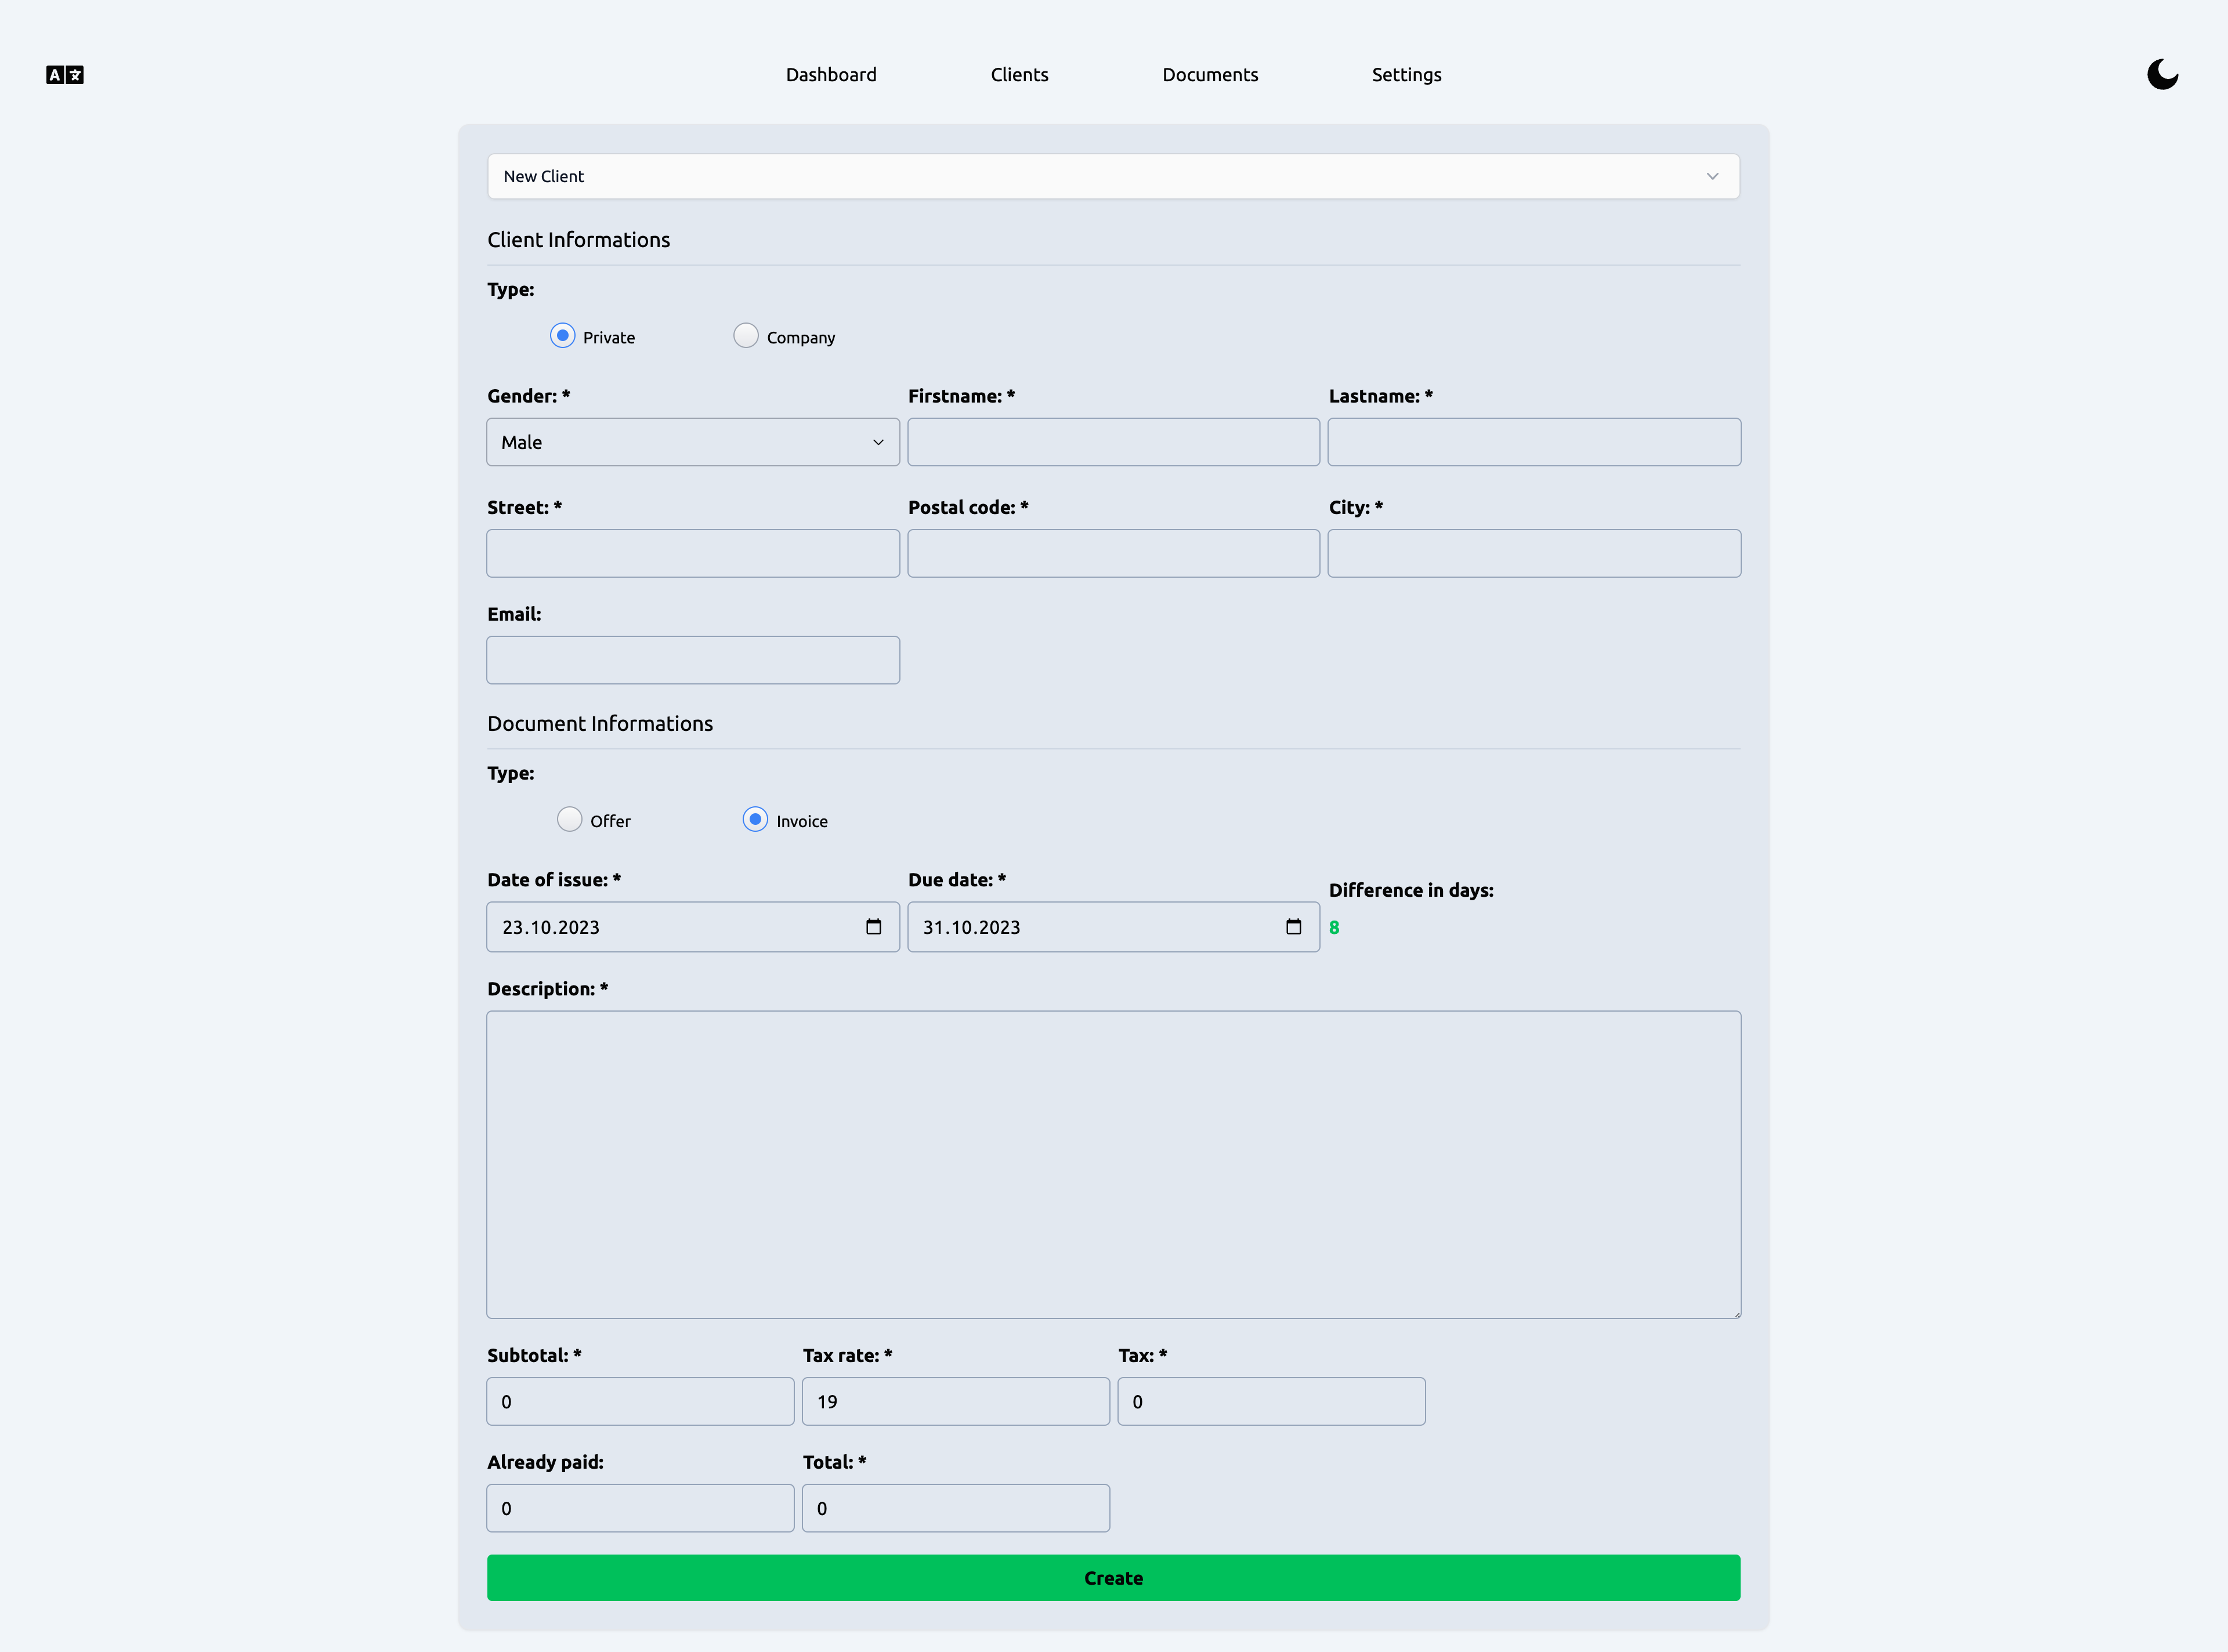Click the Due date field 31.10.2023
Viewport: 2228px width, 1652px height.
pos(1114,927)
